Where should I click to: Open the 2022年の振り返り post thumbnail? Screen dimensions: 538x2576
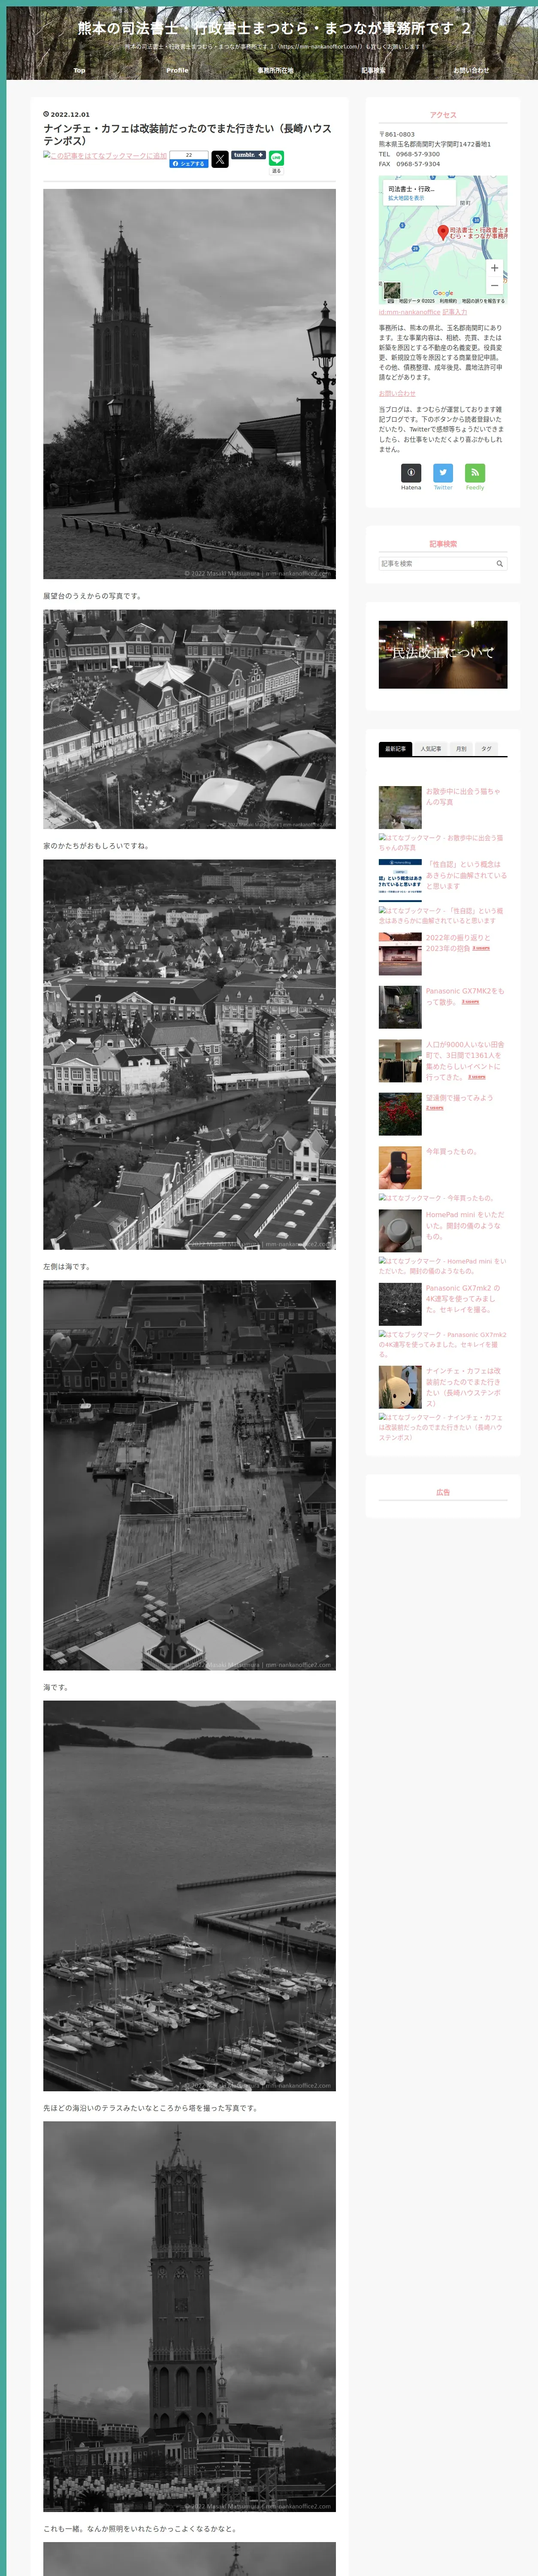pyautogui.click(x=400, y=954)
